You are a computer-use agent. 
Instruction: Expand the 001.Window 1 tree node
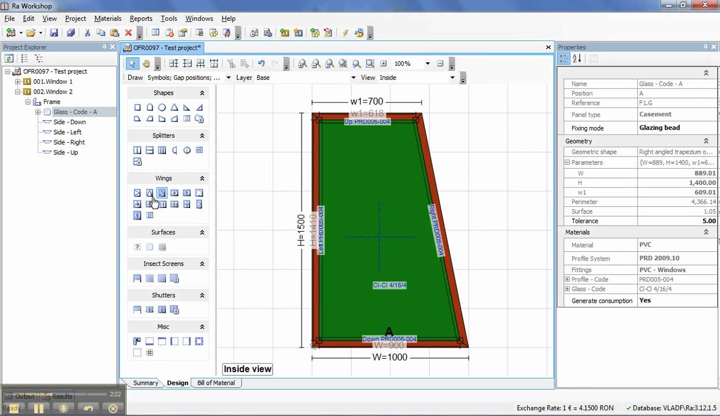(x=18, y=81)
